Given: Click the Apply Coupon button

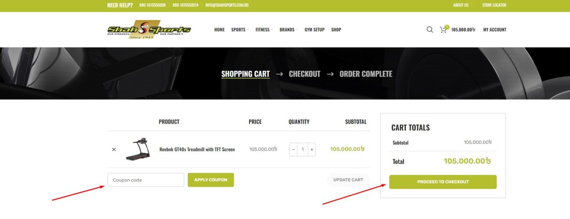Looking at the screenshot, I should tap(211, 180).
